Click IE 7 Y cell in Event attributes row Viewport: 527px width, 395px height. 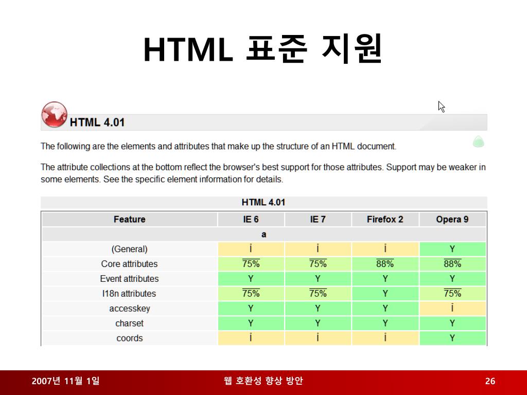tap(318, 279)
